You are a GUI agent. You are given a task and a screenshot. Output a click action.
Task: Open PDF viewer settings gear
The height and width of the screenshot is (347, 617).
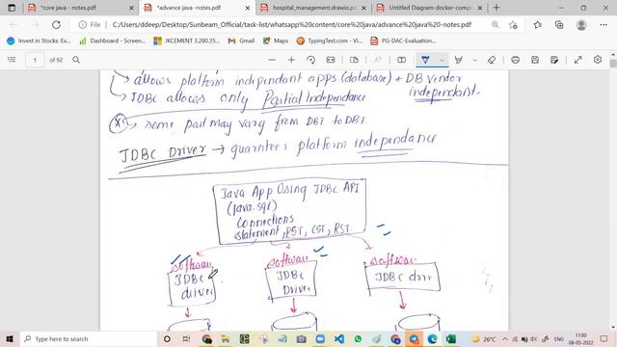pos(598,60)
